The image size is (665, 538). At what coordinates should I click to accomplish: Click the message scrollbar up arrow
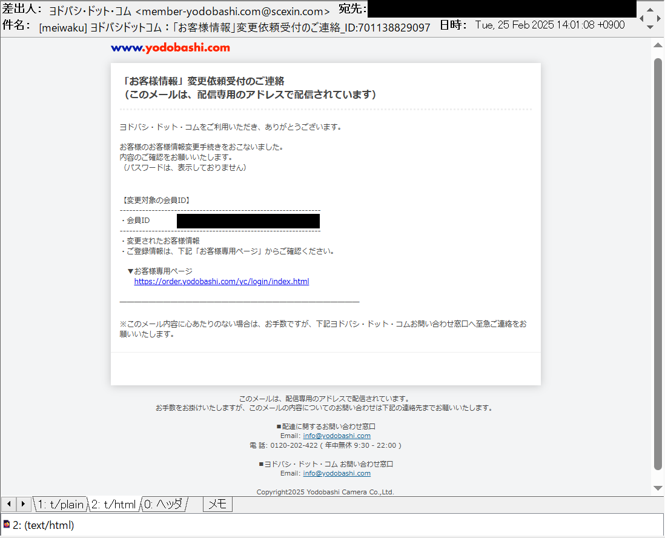click(x=658, y=45)
